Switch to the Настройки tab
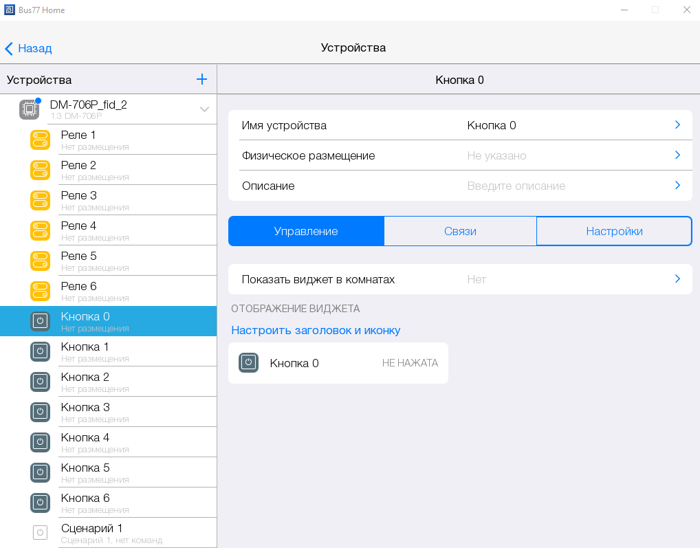This screenshot has height=548, width=700. coord(614,231)
